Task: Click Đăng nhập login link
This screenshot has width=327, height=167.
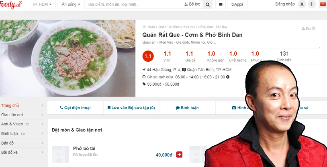Action: point(285,4)
